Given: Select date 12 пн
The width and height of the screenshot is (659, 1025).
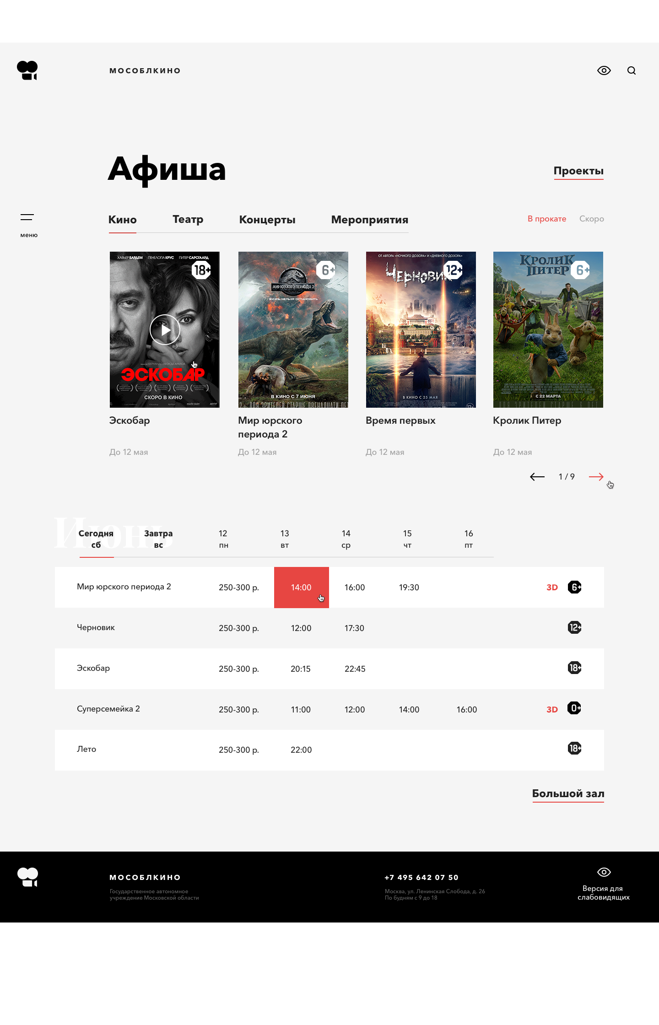Looking at the screenshot, I should (x=223, y=539).
